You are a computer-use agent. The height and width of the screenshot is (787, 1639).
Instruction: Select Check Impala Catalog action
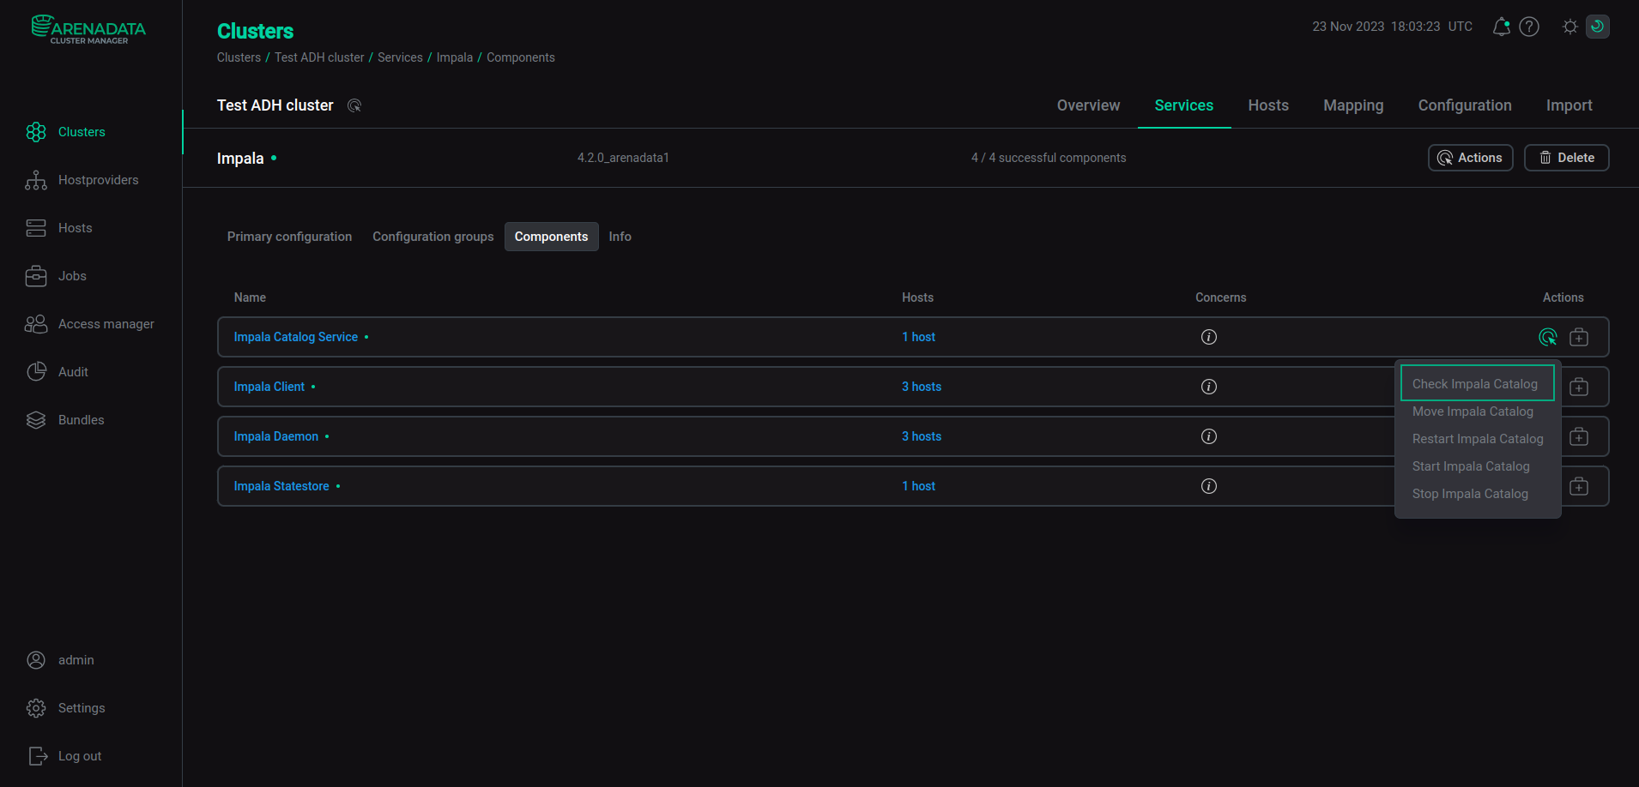tap(1477, 383)
